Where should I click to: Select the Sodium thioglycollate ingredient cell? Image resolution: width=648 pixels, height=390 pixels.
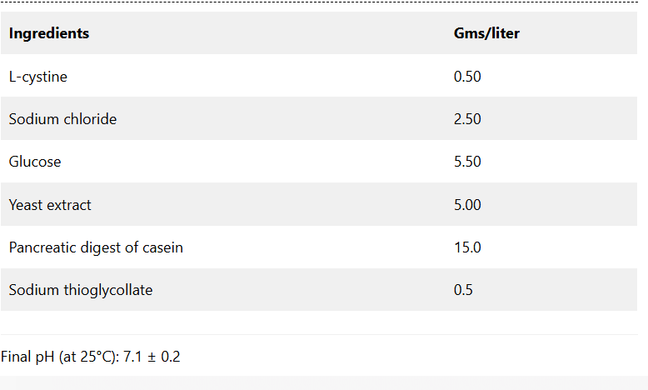point(81,290)
